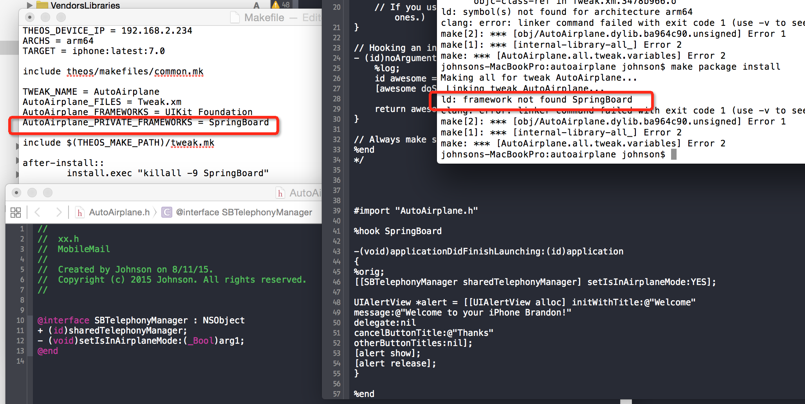
Task: Open the related items grid menu icon
Action: tap(16, 212)
